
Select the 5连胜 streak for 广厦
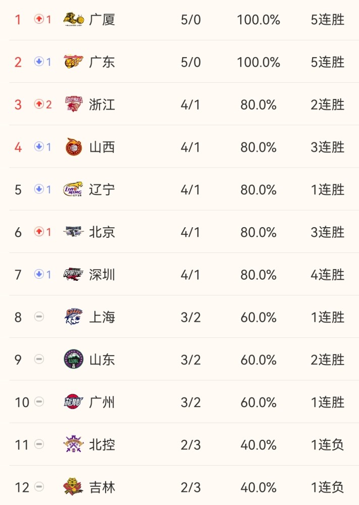tap(328, 20)
